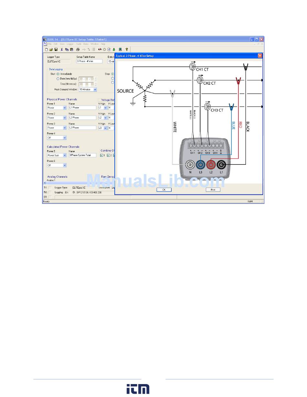
Task: Open the Logger menu
Action: click(x=70, y=44)
